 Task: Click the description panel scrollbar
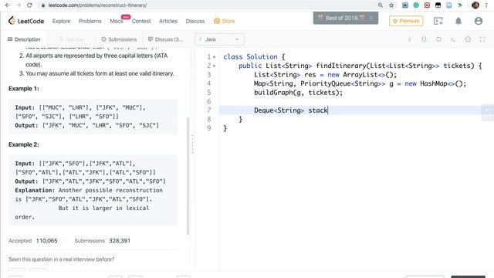point(188,176)
